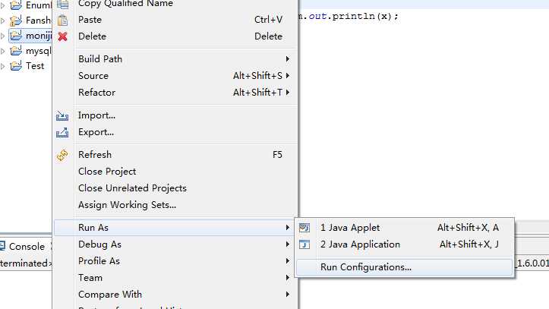
Task: Select the Run As menu entry
Action: pyautogui.click(x=175, y=228)
